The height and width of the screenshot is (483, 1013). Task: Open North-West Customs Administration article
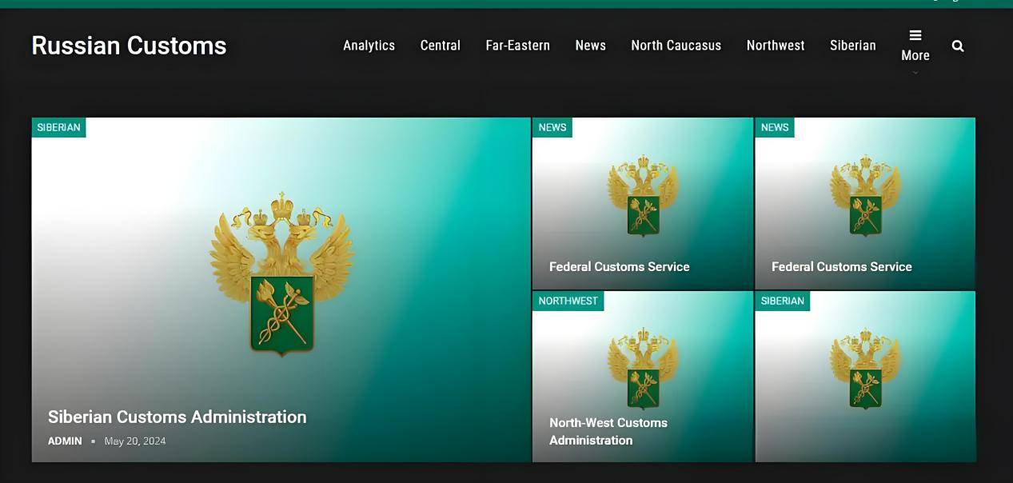coord(608,431)
